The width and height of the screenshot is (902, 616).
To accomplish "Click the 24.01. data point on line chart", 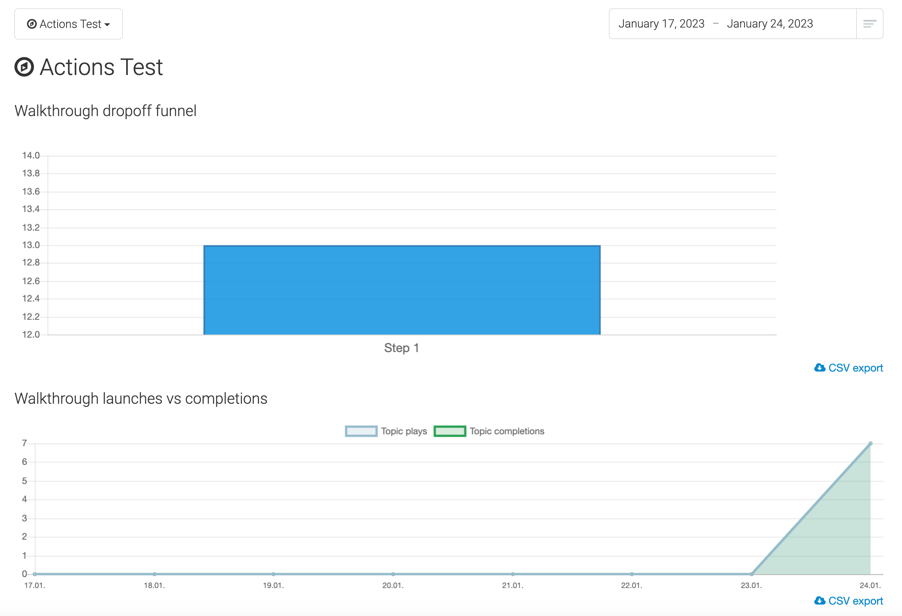I will click(870, 444).
